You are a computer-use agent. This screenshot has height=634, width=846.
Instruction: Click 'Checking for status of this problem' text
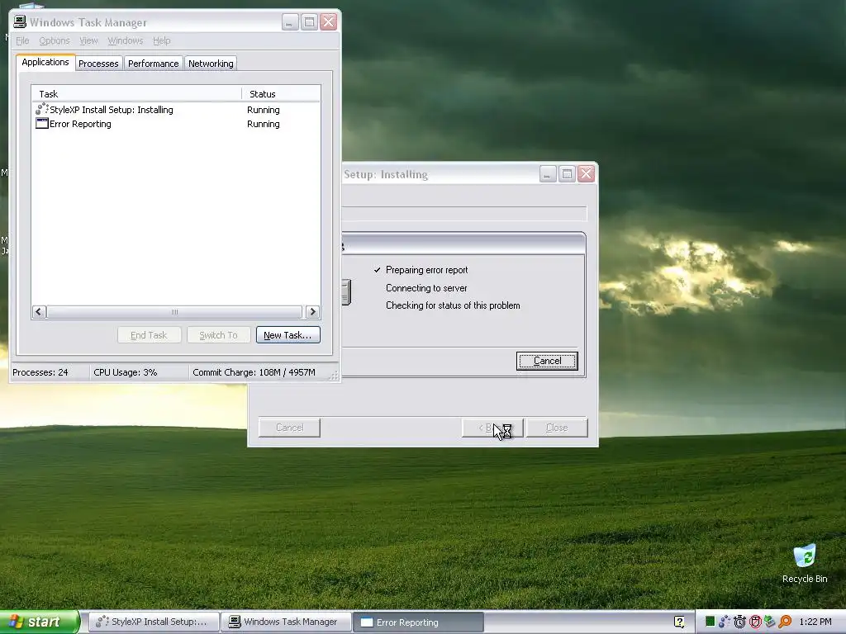453,305
